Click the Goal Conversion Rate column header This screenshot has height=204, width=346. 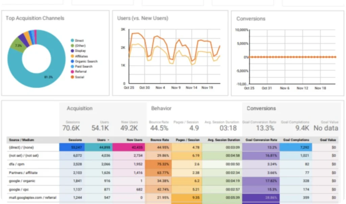pyautogui.click(x=261, y=140)
